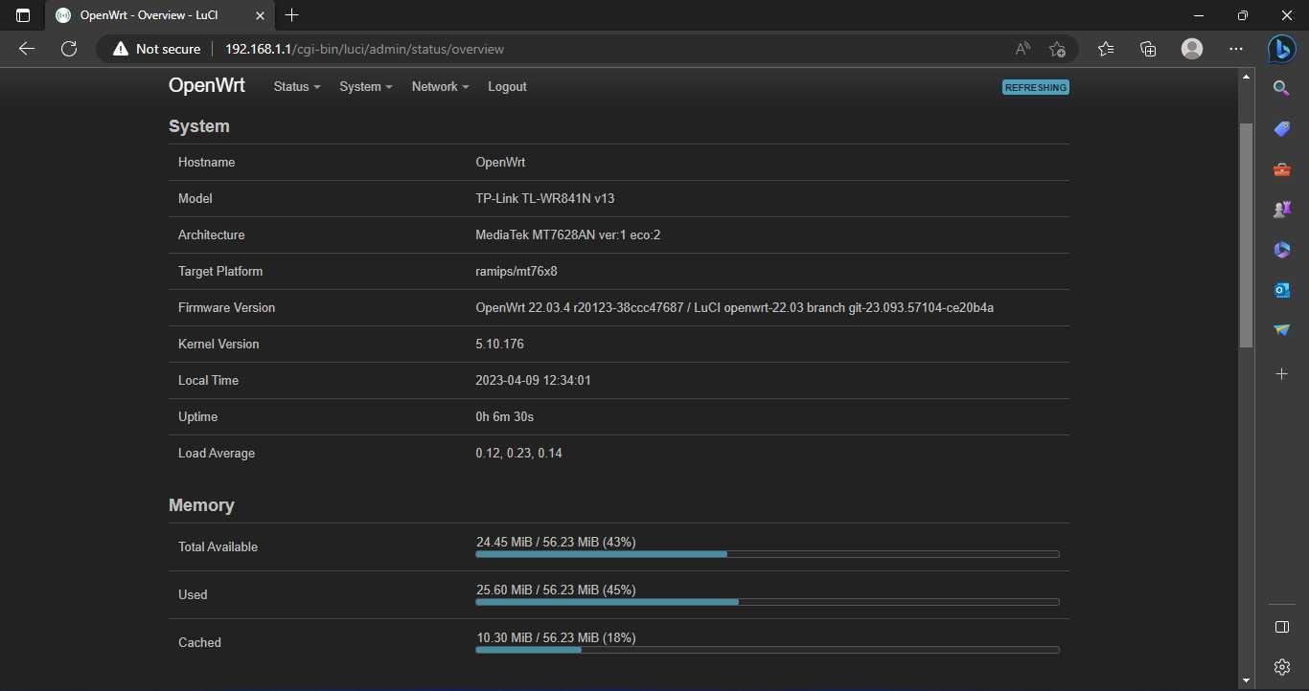Toggle Read aloud in address bar
This screenshot has height=691, width=1309.
click(1022, 49)
